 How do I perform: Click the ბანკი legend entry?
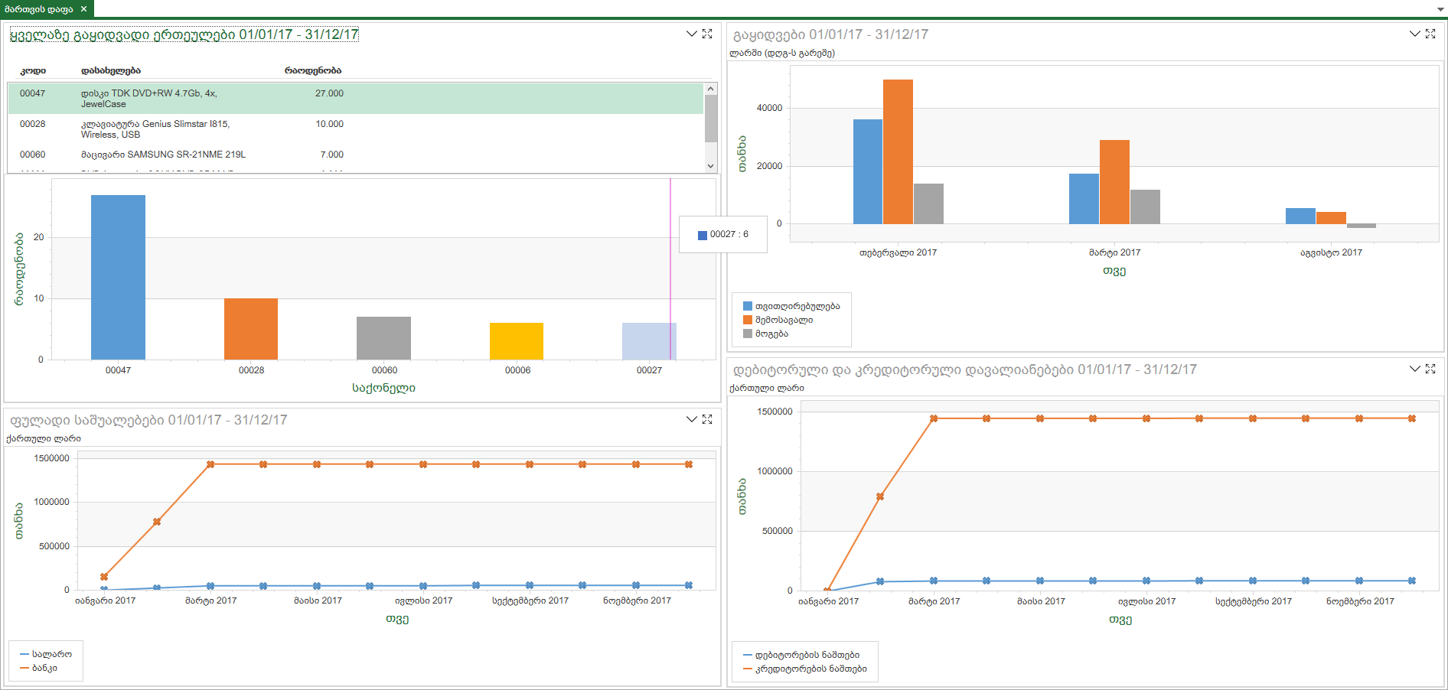[38, 668]
